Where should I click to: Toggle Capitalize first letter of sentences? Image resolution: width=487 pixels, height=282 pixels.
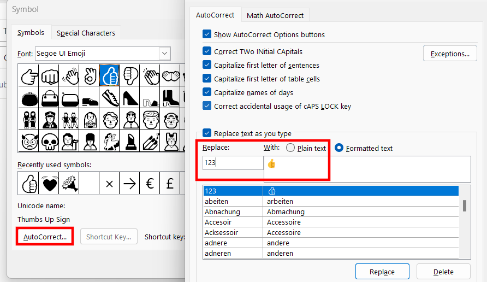(x=207, y=64)
